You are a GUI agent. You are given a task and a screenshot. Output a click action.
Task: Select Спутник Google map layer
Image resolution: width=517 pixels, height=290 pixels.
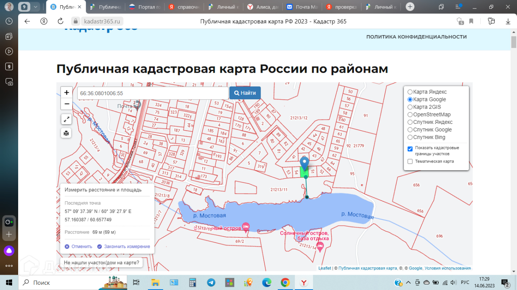410,130
